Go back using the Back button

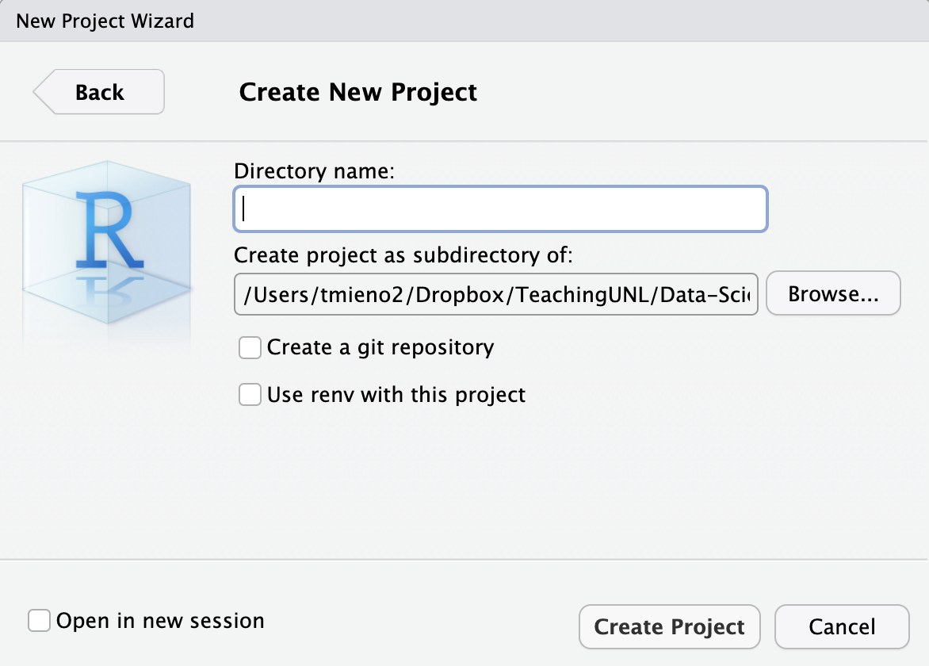pos(100,92)
